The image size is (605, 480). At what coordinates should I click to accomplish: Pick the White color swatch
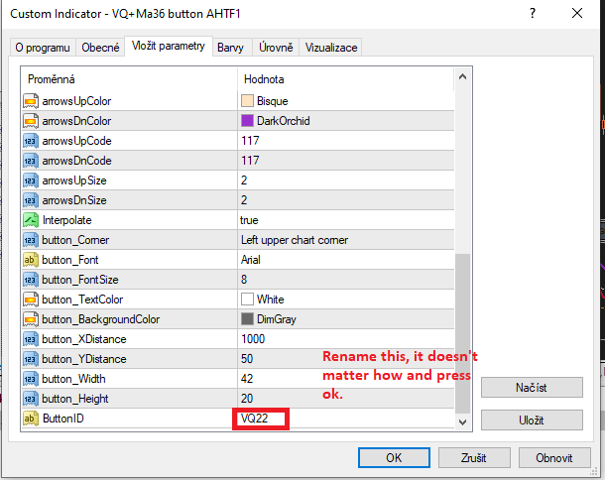[x=247, y=300]
